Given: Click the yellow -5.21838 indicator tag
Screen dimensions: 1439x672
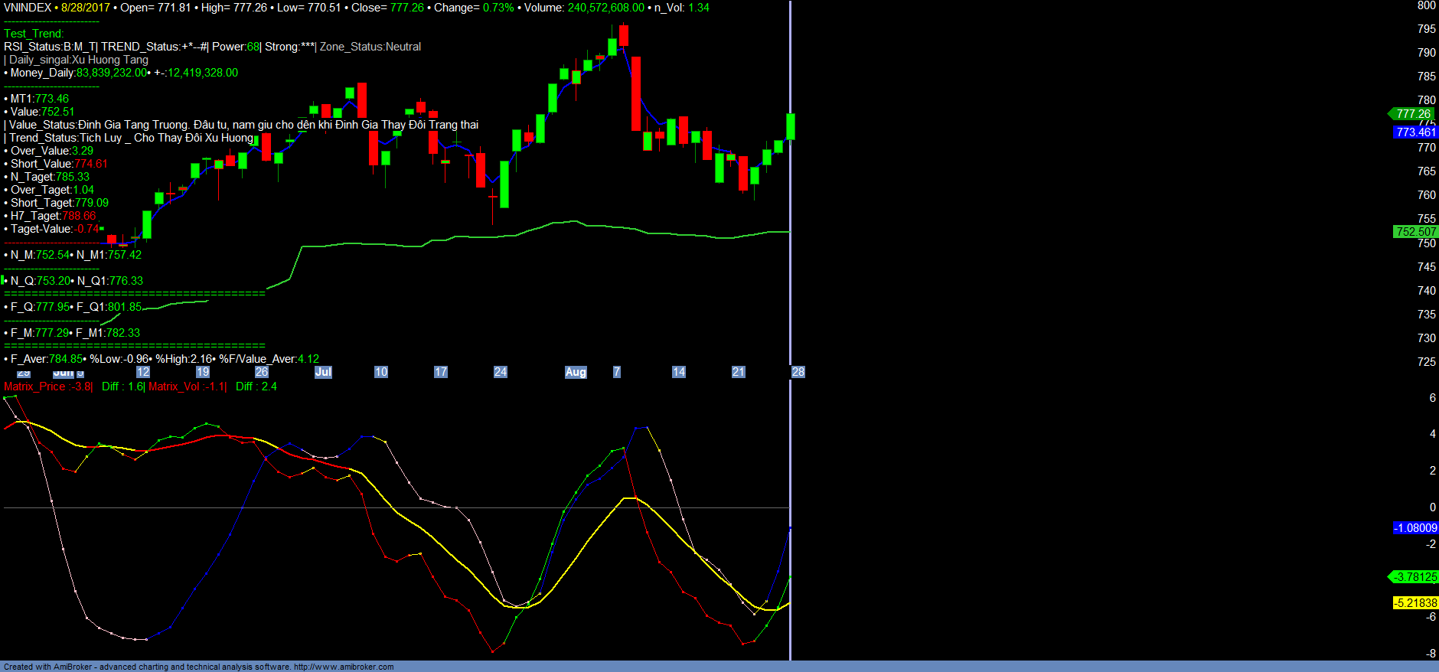Looking at the screenshot, I should (x=1415, y=603).
